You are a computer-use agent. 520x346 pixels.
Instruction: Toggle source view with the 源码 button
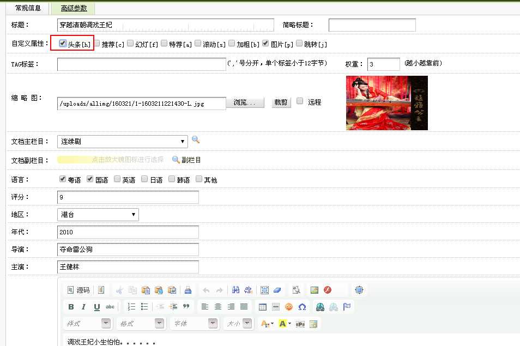click(x=78, y=290)
